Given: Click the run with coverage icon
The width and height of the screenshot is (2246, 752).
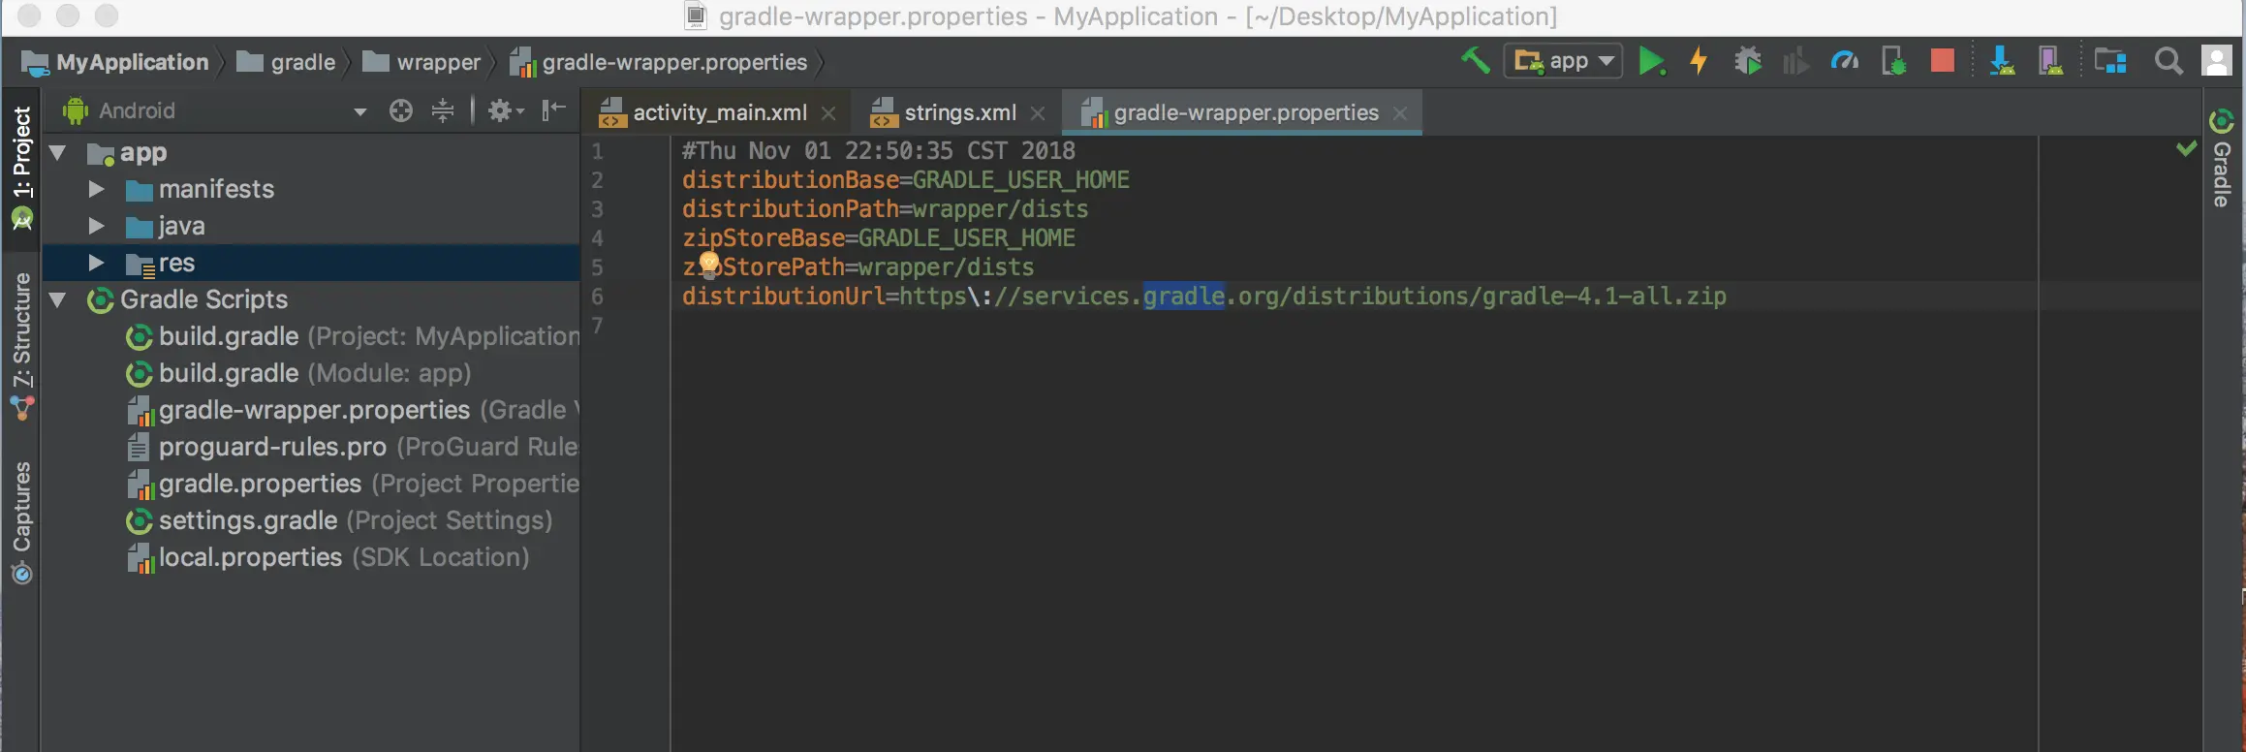Looking at the screenshot, I should click(x=1795, y=61).
